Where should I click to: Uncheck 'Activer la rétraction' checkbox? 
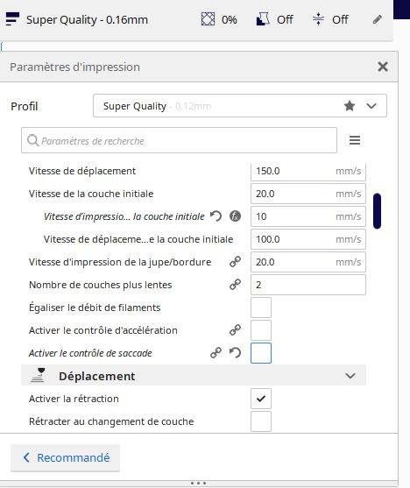tap(261, 399)
